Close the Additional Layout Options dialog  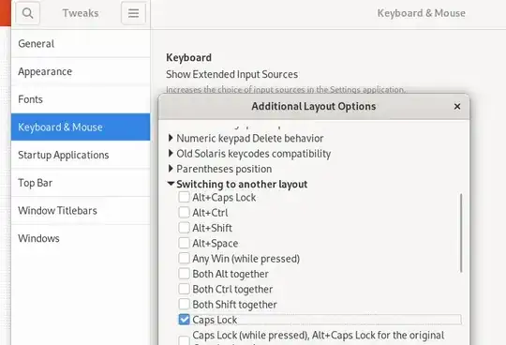(x=457, y=107)
